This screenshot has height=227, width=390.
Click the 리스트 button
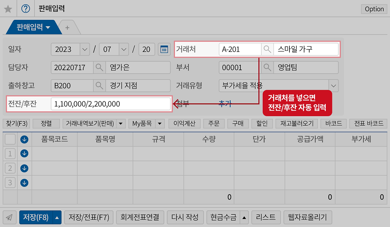click(266, 218)
